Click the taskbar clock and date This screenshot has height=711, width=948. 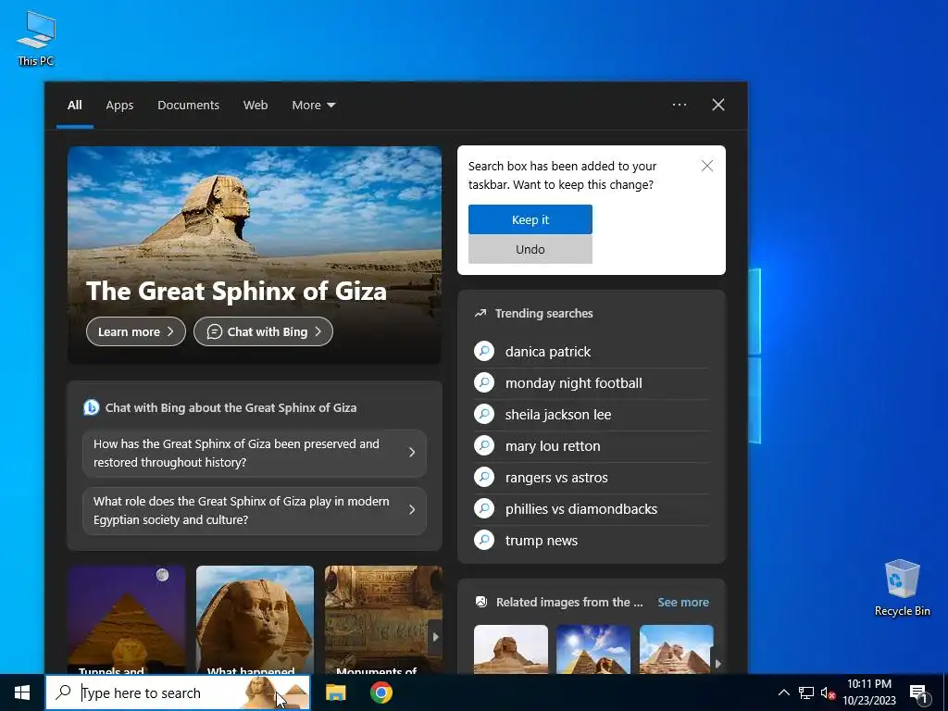tap(869, 692)
